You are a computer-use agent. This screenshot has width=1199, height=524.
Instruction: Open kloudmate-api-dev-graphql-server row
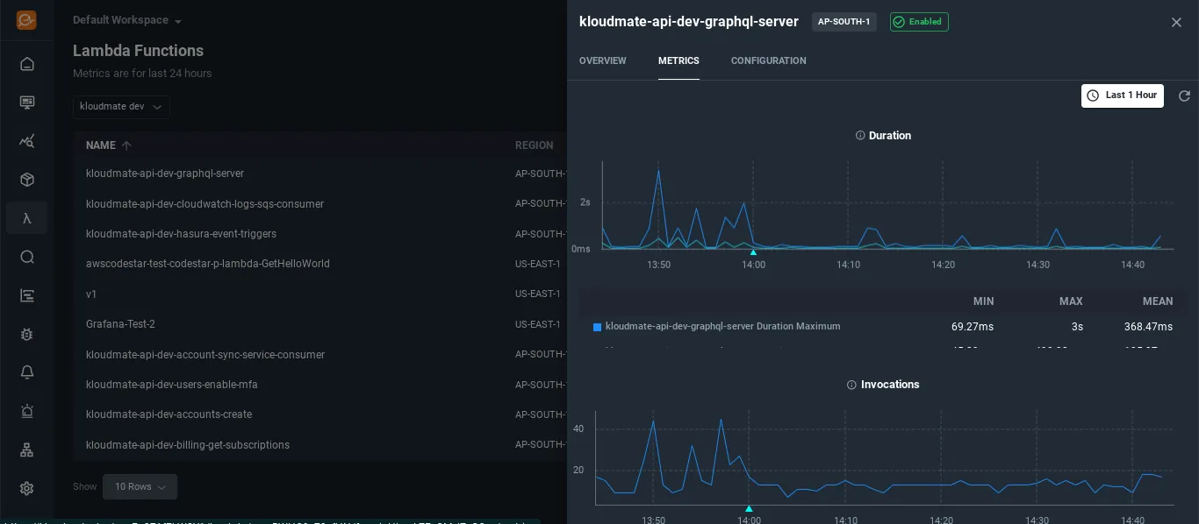click(320, 173)
